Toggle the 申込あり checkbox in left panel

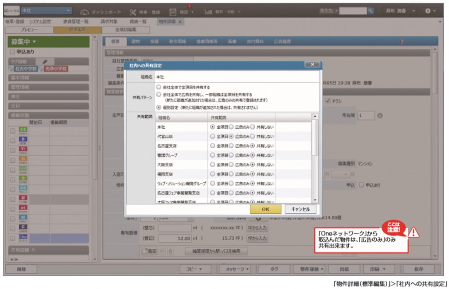click(12, 52)
